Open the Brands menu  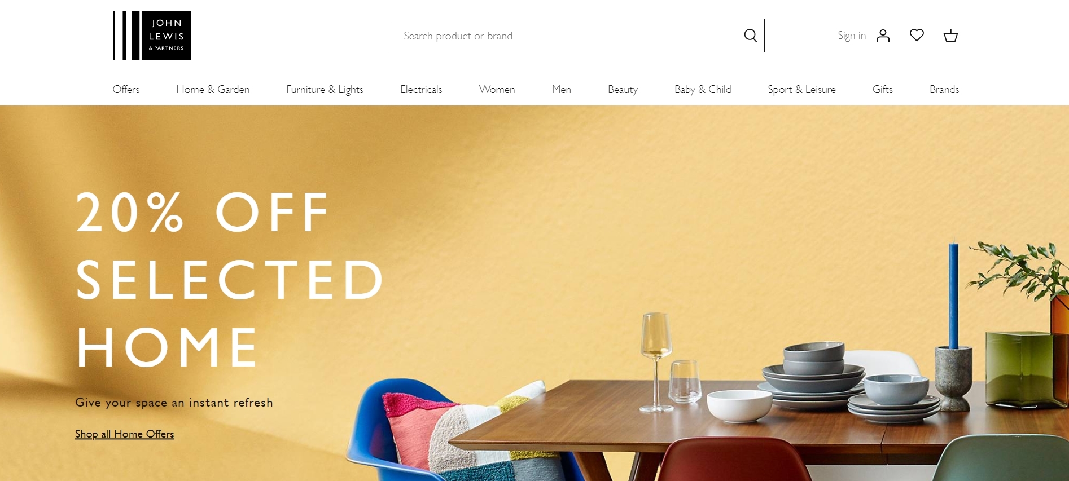click(944, 89)
